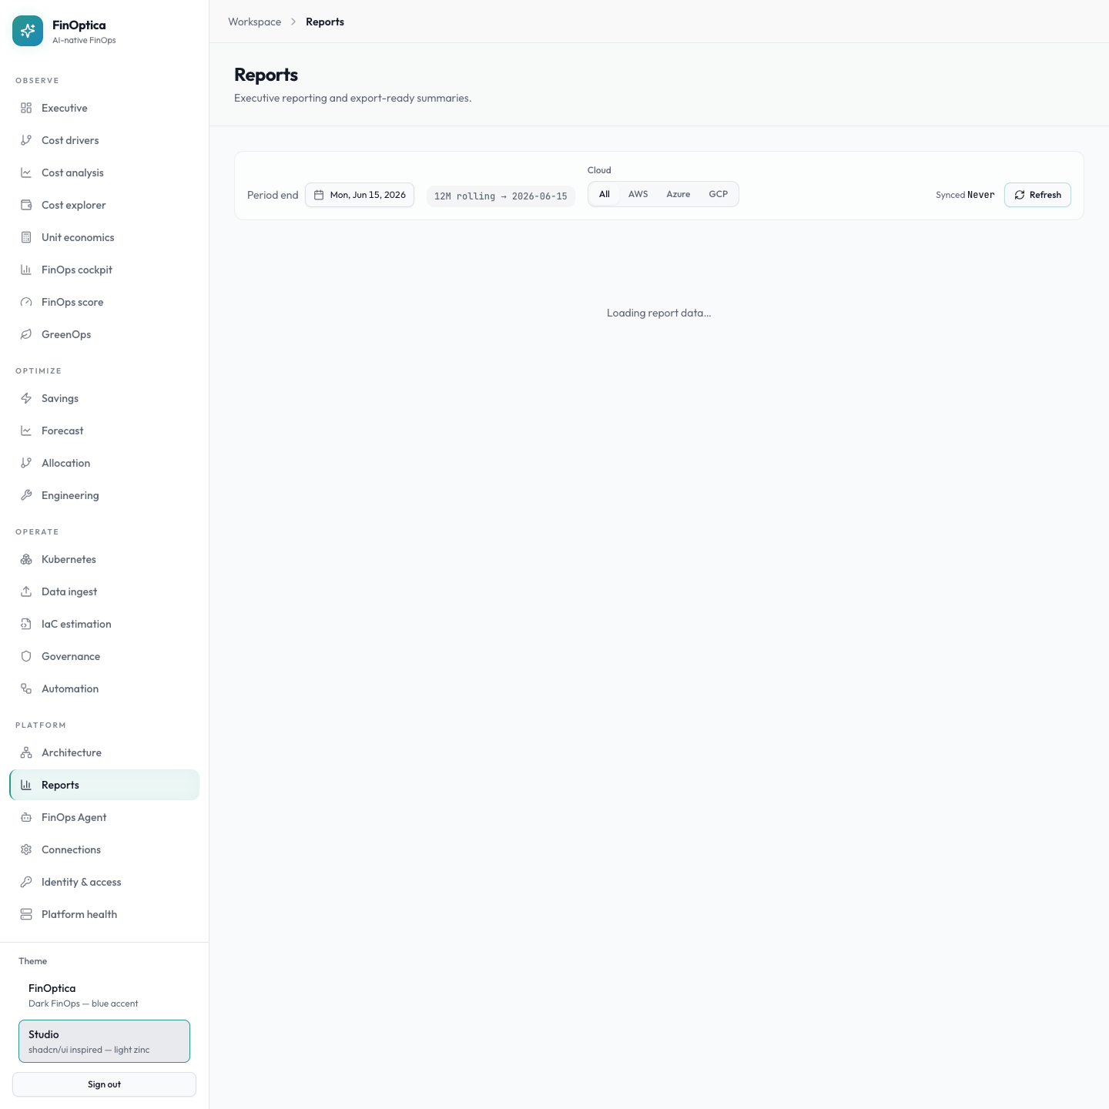Select the Azure cloud filter

coord(678,194)
